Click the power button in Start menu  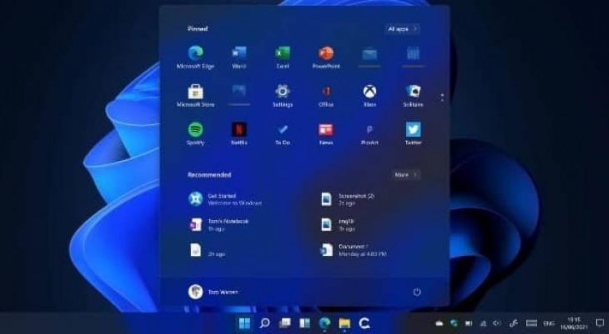click(417, 292)
